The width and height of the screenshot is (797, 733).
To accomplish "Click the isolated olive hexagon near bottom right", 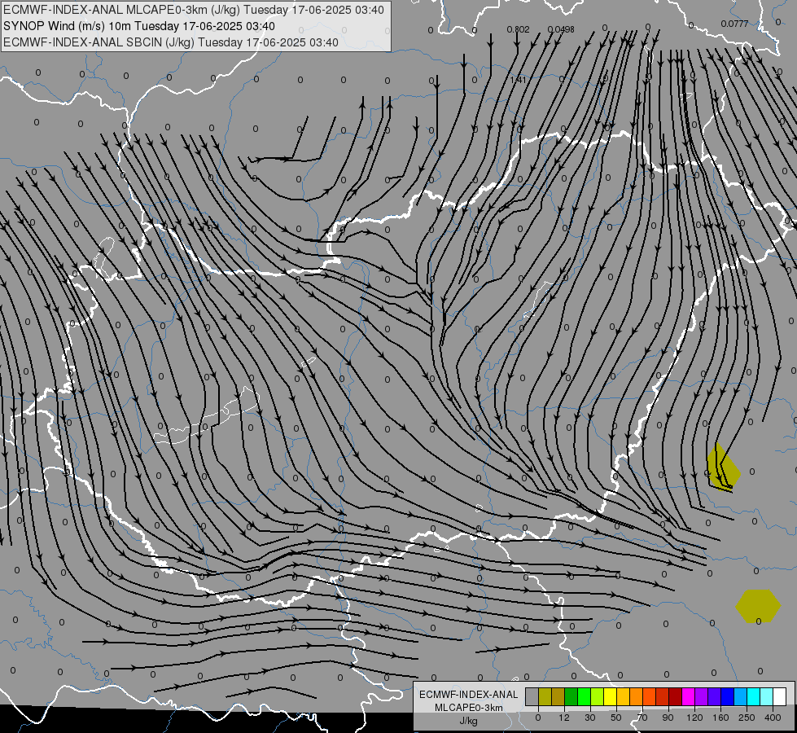I will coord(758,606).
